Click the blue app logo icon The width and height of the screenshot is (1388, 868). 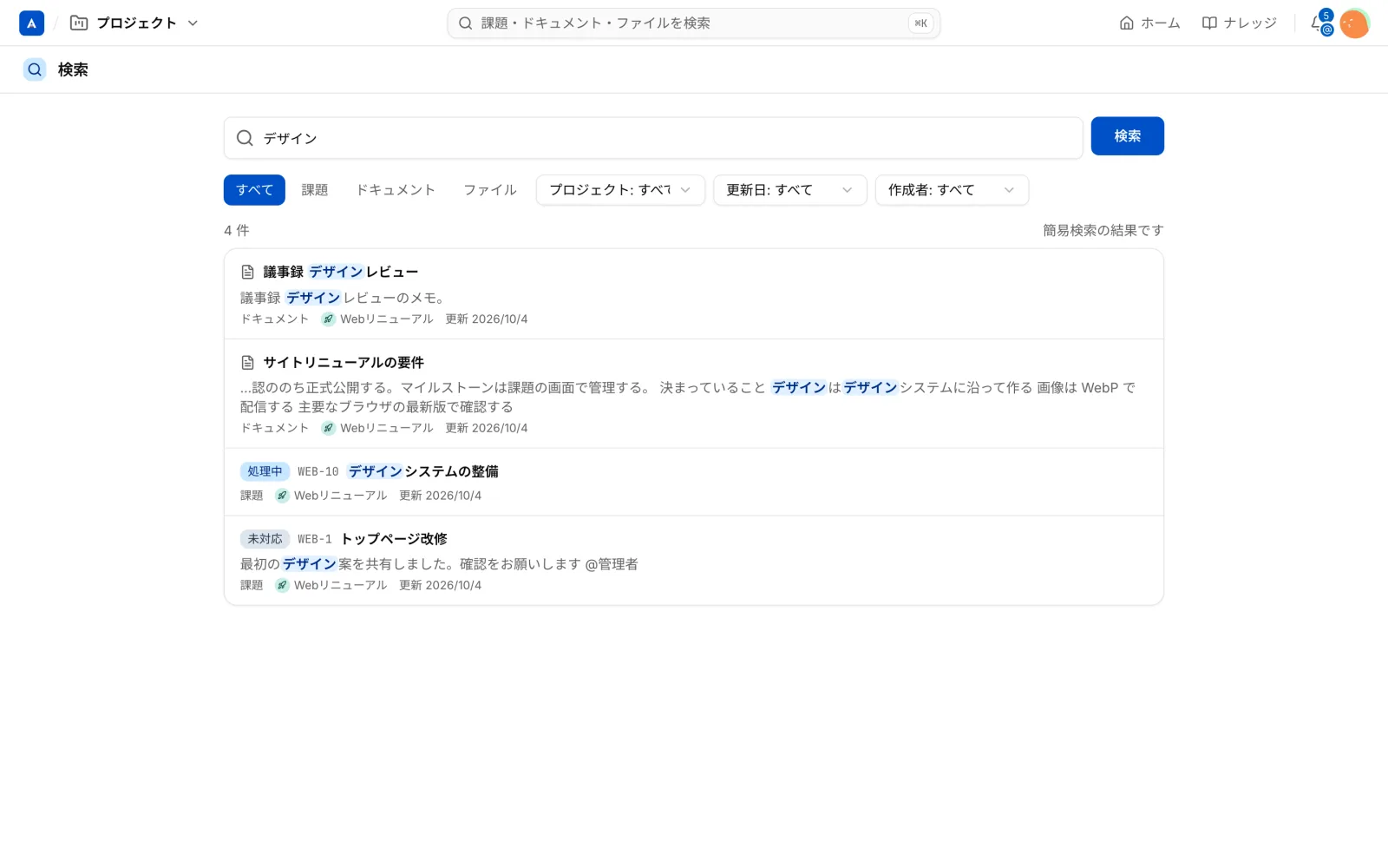tap(31, 23)
